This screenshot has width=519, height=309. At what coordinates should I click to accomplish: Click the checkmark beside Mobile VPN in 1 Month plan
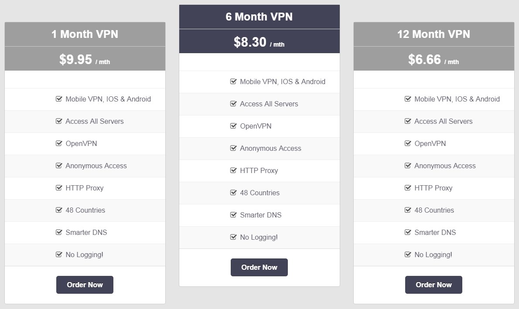(59, 99)
